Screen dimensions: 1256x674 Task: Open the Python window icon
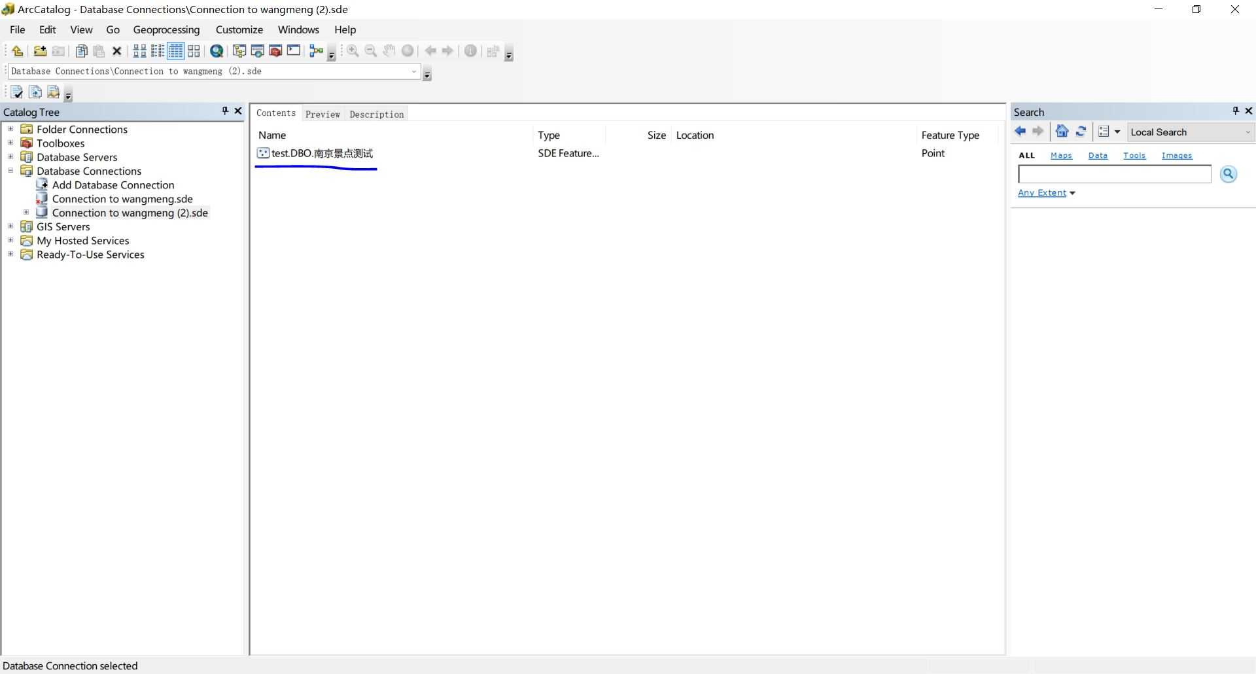coord(294,51)
